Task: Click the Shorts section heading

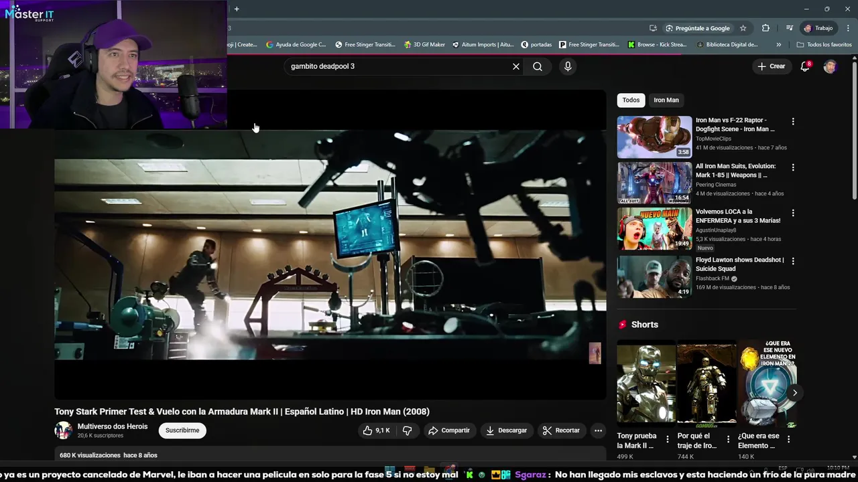Action: [645, 325]
